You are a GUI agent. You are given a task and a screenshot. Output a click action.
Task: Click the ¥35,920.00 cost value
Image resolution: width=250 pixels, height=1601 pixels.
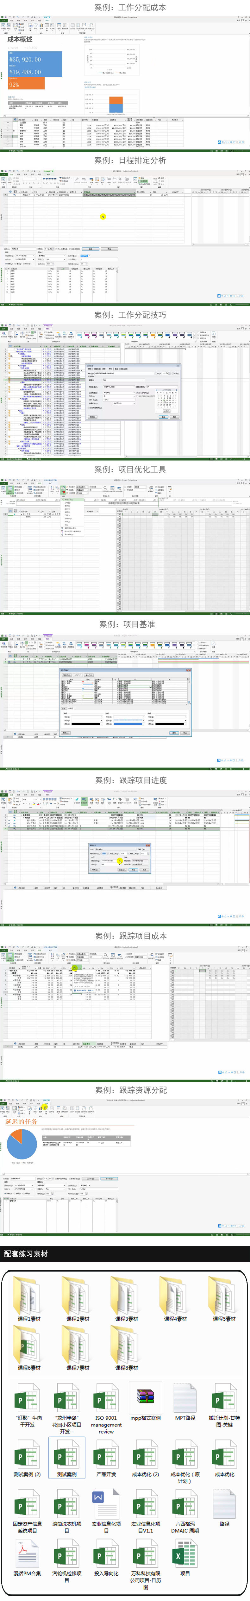point(25,60)
